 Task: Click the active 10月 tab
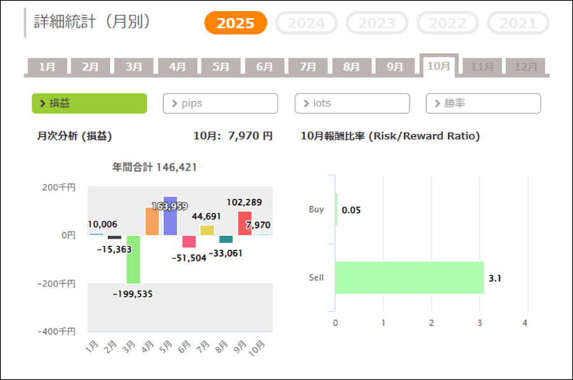tap(439, 66)
